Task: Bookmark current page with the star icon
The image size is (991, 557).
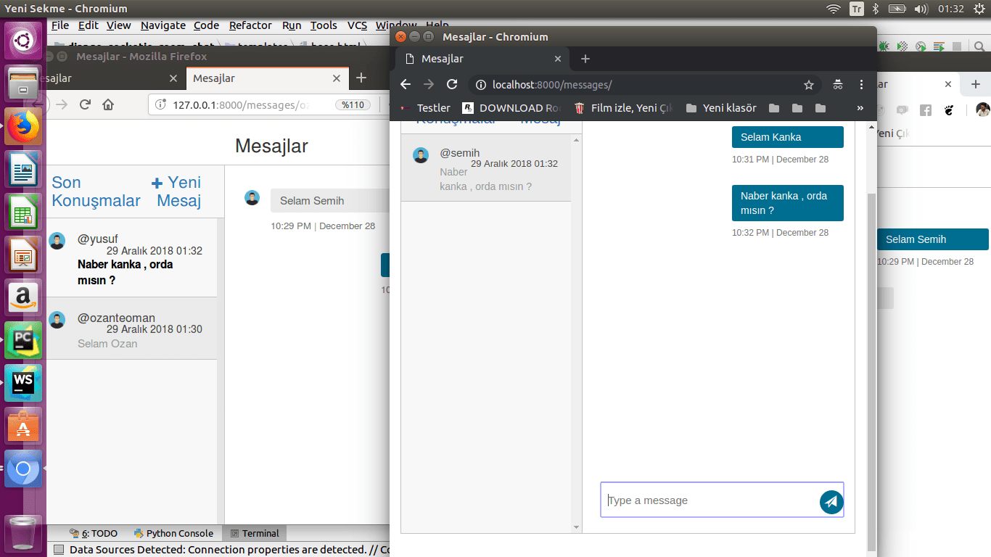Action: tap(808, 85)
